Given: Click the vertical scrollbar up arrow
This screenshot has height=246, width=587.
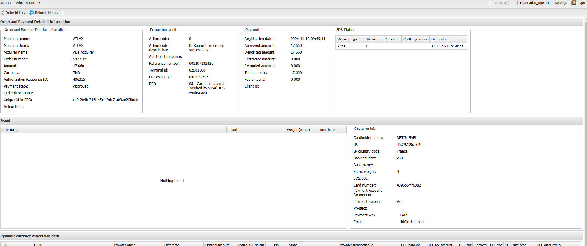Looking at the screenshot, I should tap(585, 20).
